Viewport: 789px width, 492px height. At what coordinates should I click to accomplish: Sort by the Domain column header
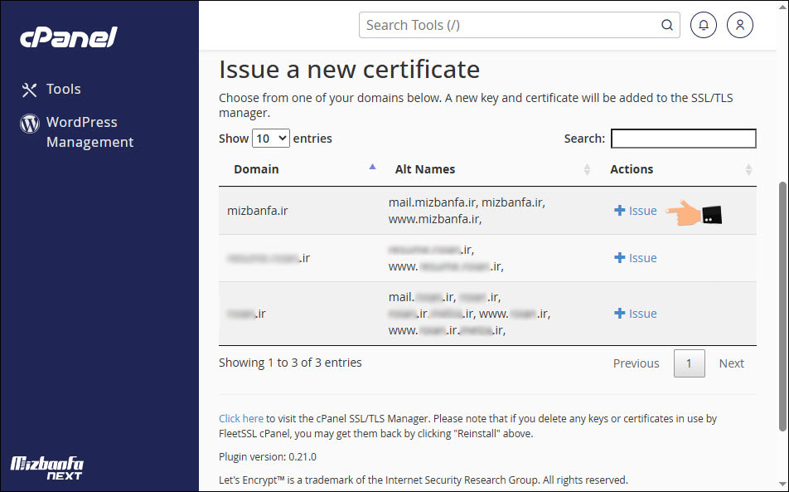coord(256,169)
